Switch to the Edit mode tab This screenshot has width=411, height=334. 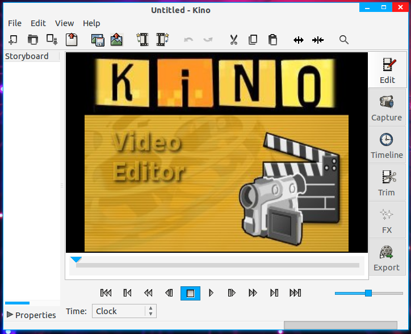click(387, 70)
